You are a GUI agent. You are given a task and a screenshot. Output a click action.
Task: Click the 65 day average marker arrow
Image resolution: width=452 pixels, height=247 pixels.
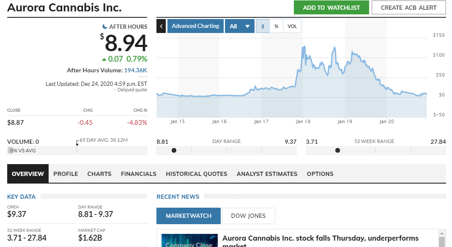tap(77, 143)
